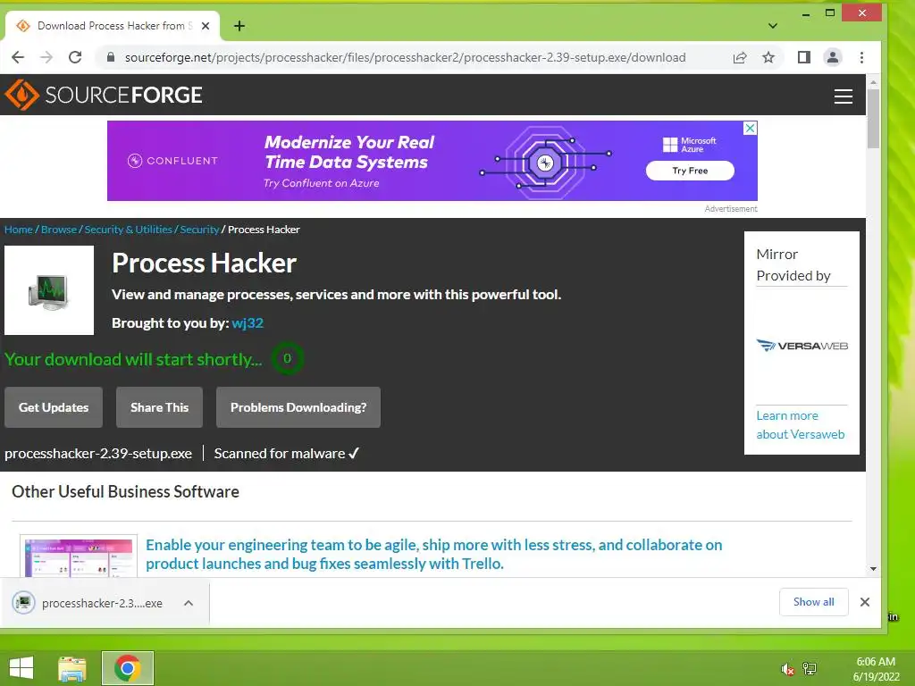Go back to the previous page
Screen dimensions: 915x686
[x=18, y=57]
